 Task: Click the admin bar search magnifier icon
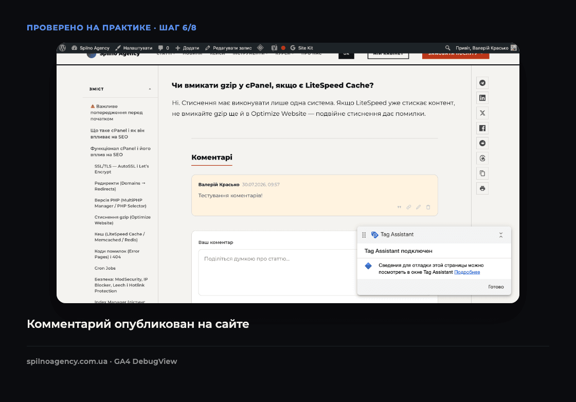pyautogui.click(x=447, y=48)
